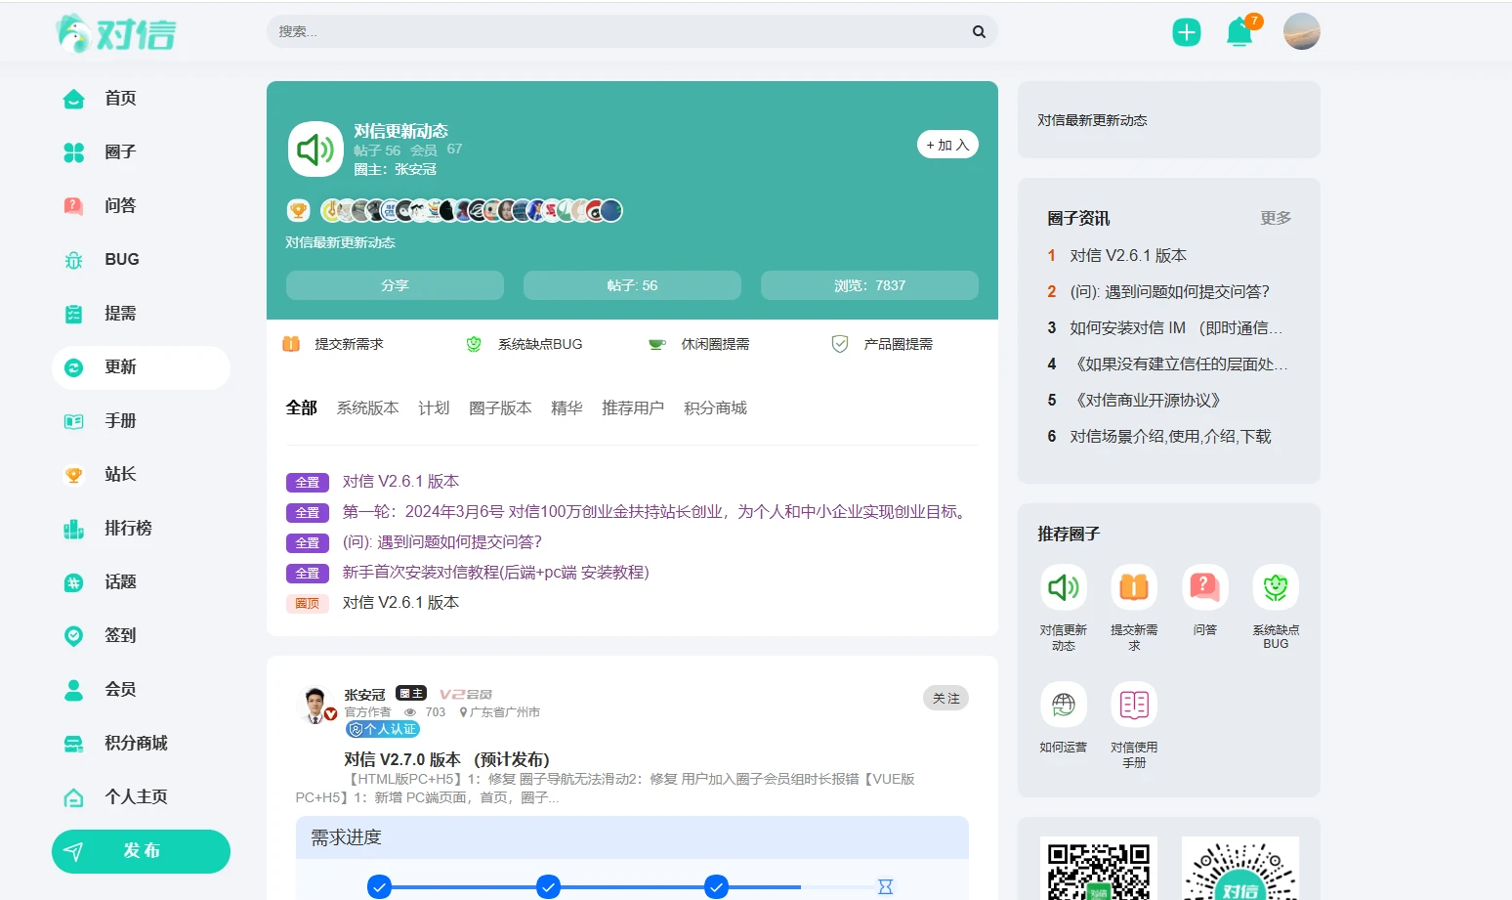This screenshot has height=900, width=1512.
Task: Open 如何运营 circle icon
Action: [x=1063, y=706]
